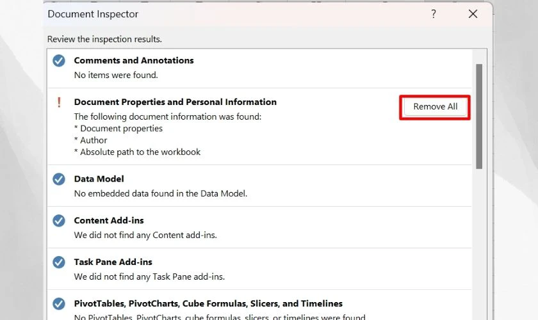The width and height of the screenshot is (538, 320).
Task: Click 'The following document information was found:' line
Action: (168, 116)
